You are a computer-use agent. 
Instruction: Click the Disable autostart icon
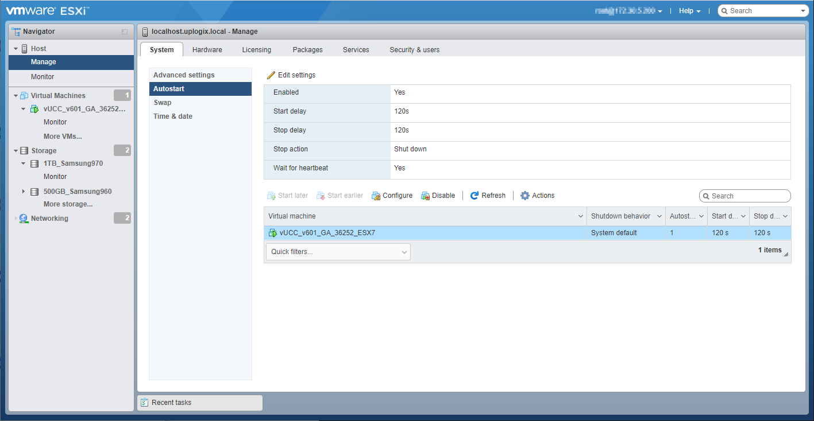[x=425, y=196]
